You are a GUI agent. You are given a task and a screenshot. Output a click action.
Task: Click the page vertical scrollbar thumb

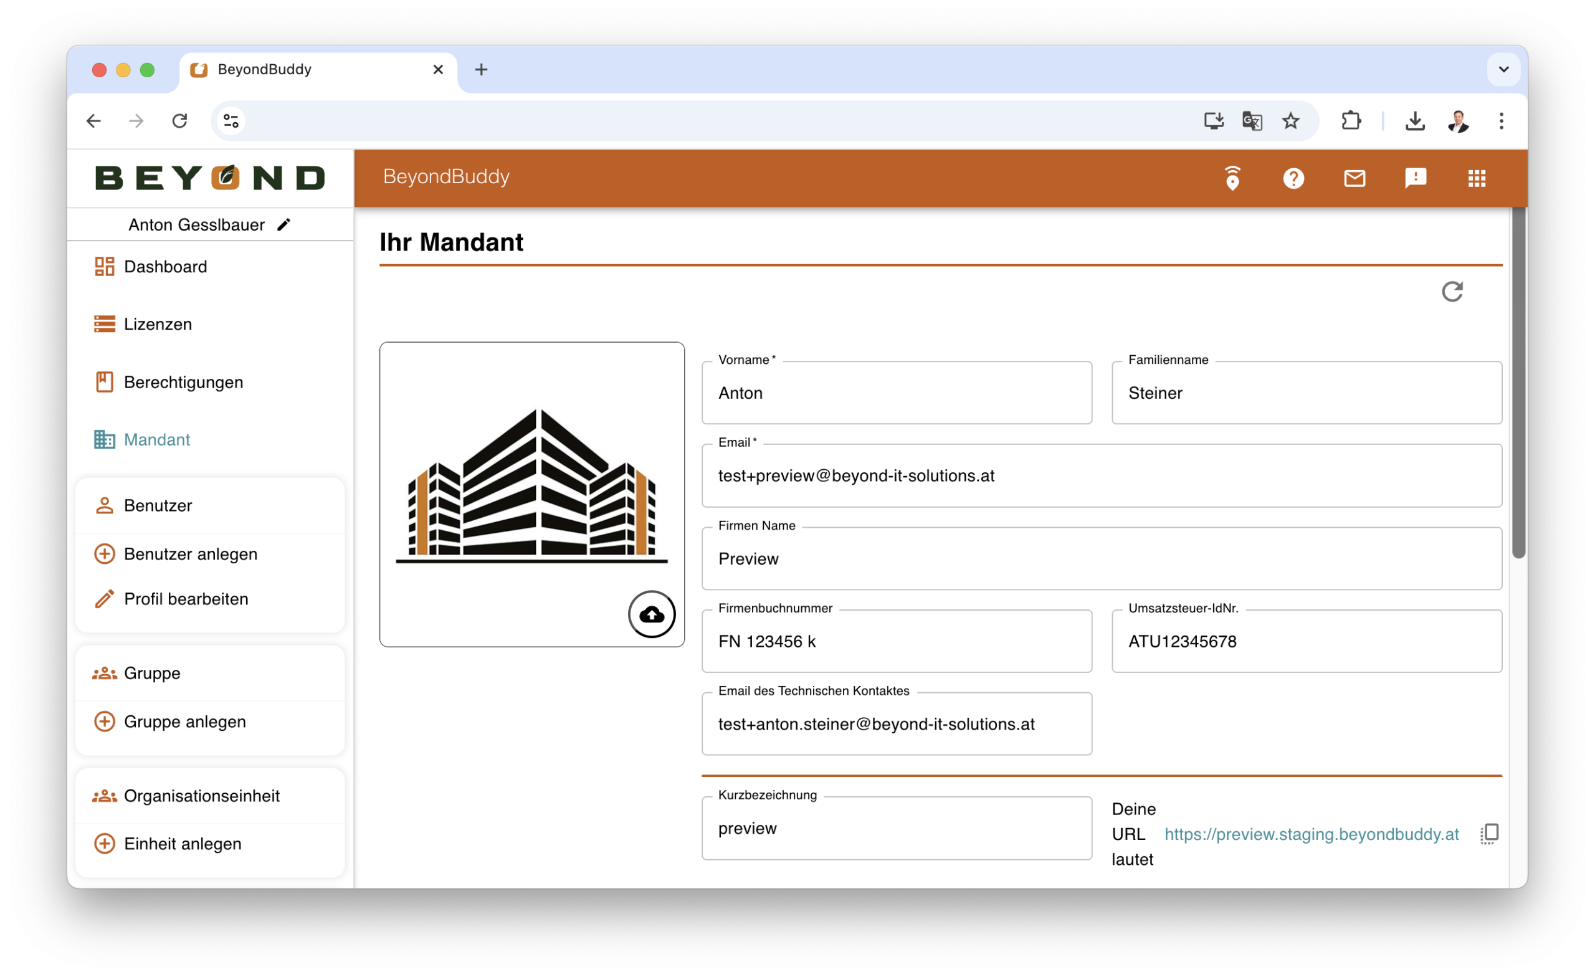[x=1518, y=382]
